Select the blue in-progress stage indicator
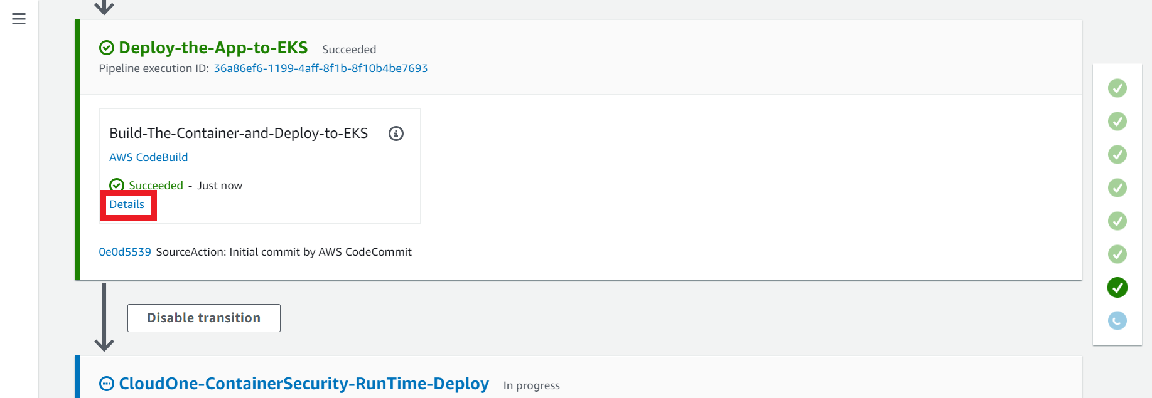The height and width of the screenshot is (398, 1152). click(1117, 321)
